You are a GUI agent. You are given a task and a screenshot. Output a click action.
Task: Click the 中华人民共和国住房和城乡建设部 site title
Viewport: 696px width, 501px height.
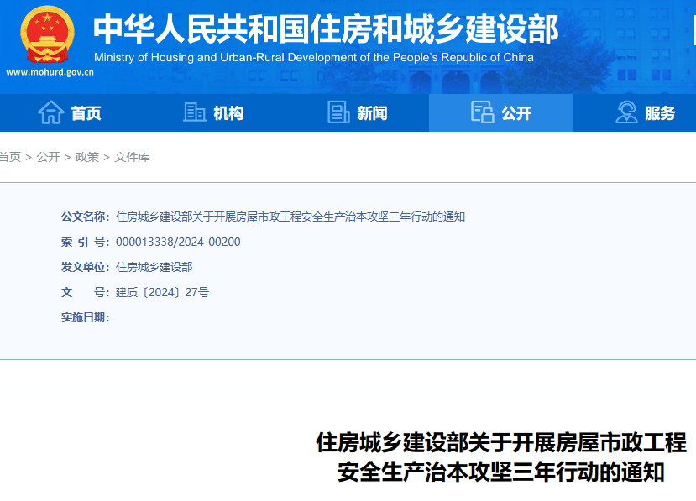(x=326, y=29)
